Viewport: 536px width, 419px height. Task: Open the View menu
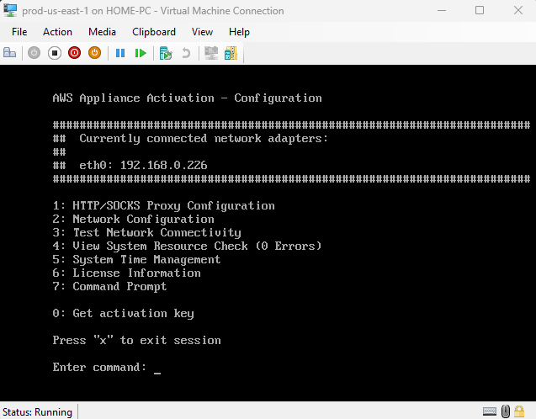[202, 32]
